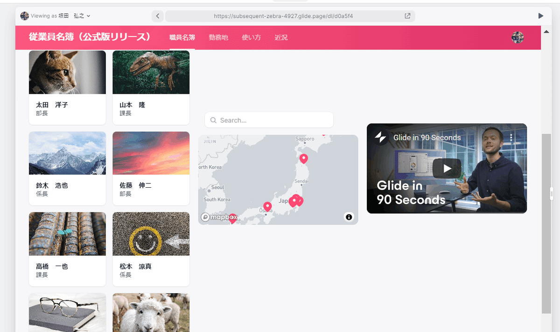Screen dimensions: 560x332
Task: Select the map pin near Osaka
Action: [x=267, y=206]
